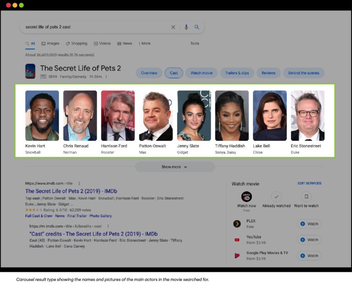This screenshot has height=293, width=352.
Task: Open the Final Trailer sitelink
Action: 77,216
